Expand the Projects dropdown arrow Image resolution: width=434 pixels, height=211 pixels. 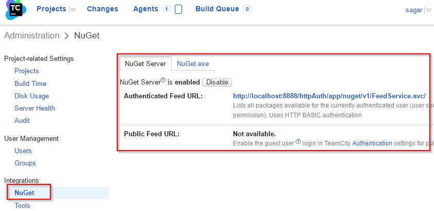(74, 10)
